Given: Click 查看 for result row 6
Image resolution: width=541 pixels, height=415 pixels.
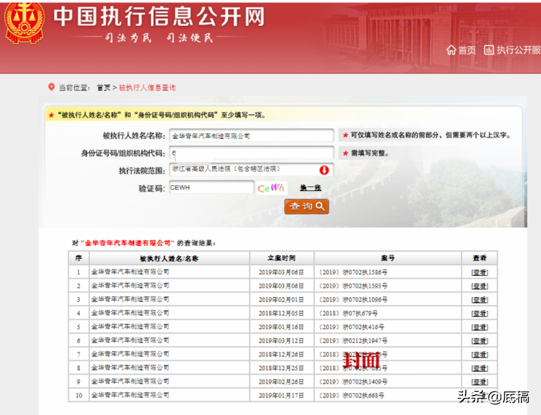Looking at the screenshot, I should pos(480,341).
